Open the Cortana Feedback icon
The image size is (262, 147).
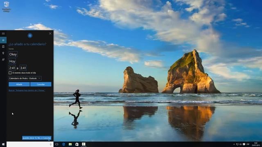coord(3,60)
